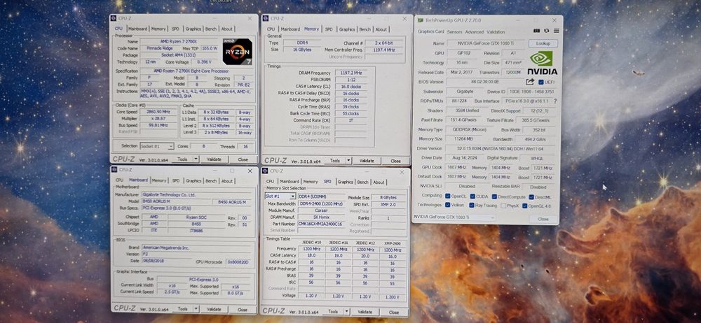Click the Lookup button in GPU-Z
The height and width of the screenshot is (323, 701).
point(543,43)
